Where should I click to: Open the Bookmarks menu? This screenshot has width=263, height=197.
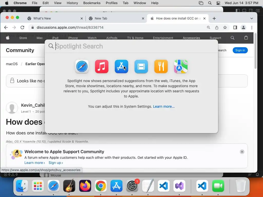click(x=92, y=3)
